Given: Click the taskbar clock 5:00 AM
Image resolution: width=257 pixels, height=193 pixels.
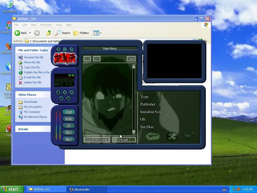Looking at the screenshot, I should pos(248,189).
